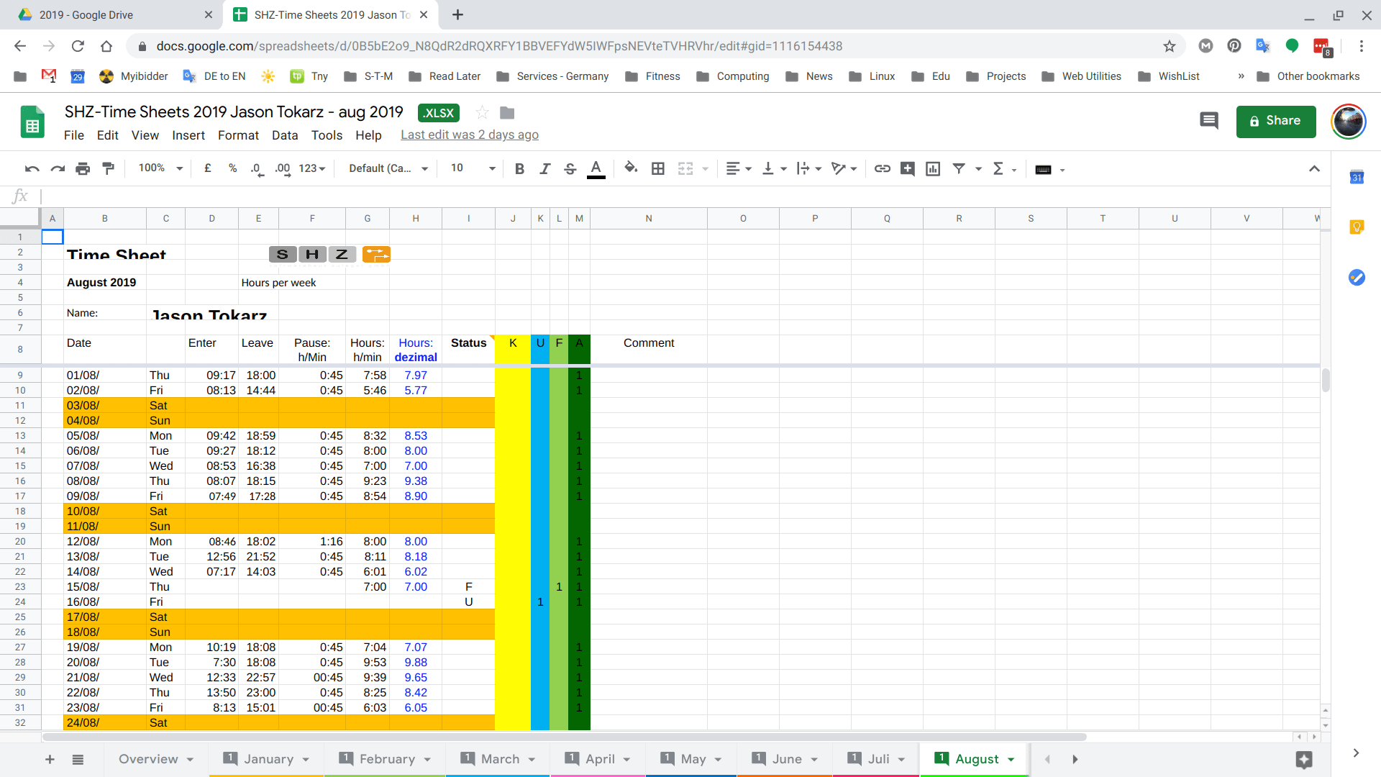This screenshot has width=1381, height=777.
Task: Toggle italic formatting
Action: pos(544,168)
